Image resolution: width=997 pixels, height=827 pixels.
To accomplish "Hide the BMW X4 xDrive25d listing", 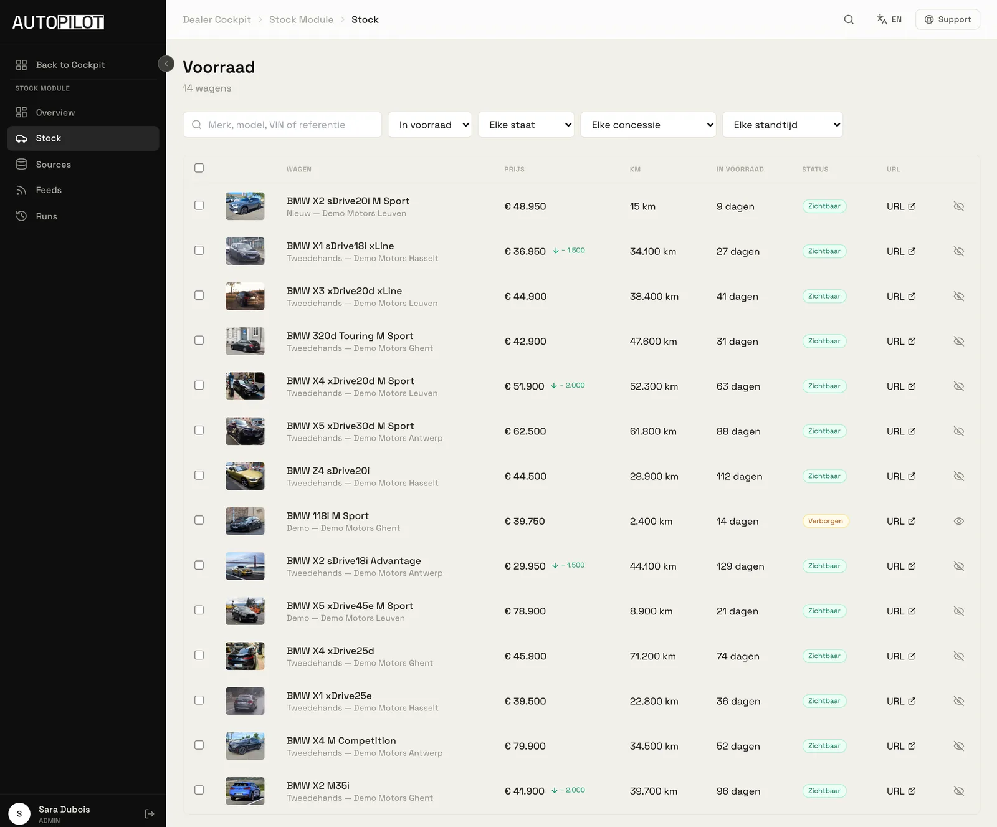I will (x=959, y=656).
